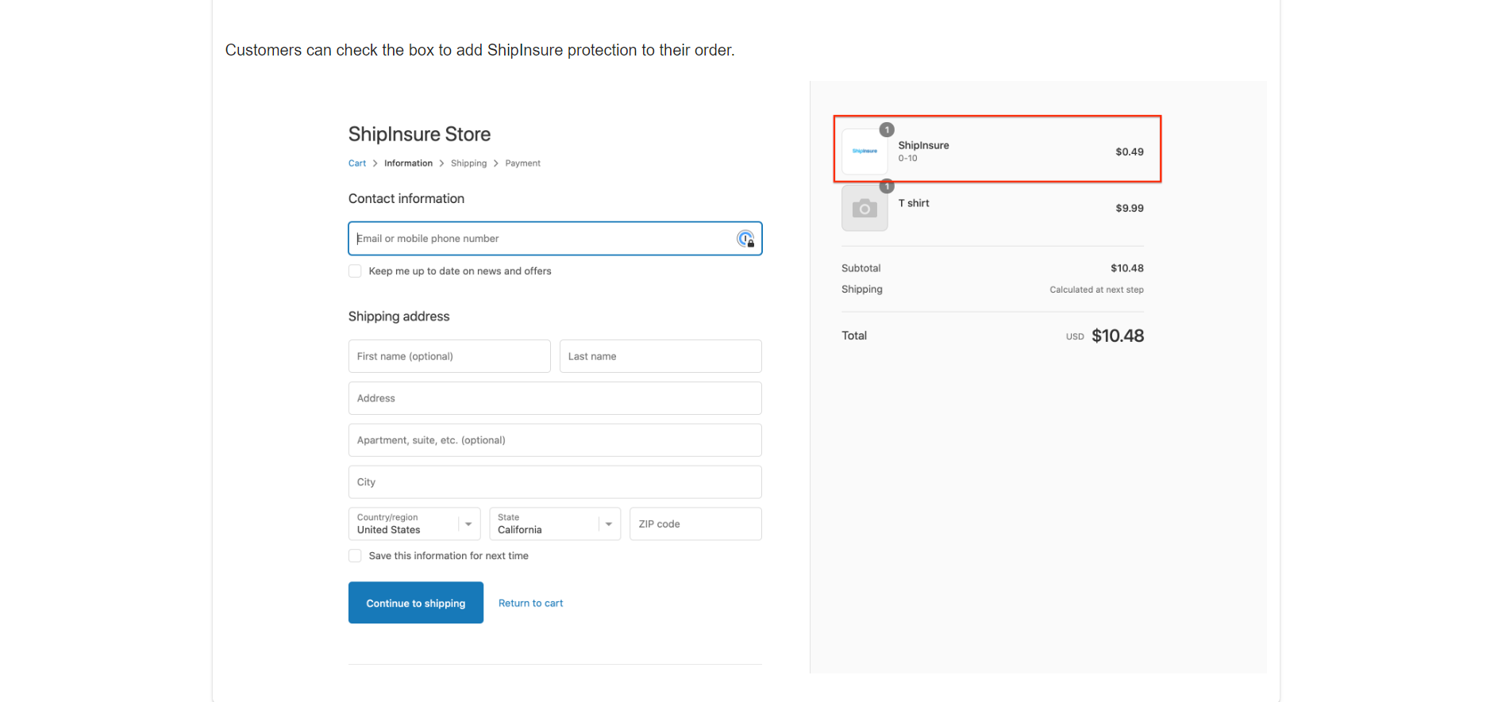Check 'Keep me up to date on news and offers'
1498x702 pixels.
click(355, 271)
